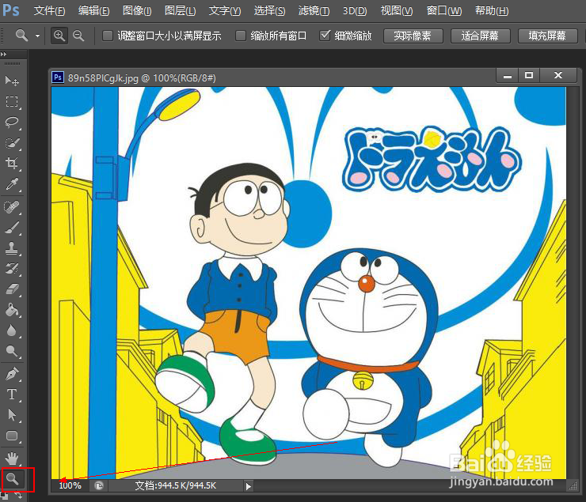586x502 pixels.
Task: Select the Spot Healing Brush tool
Action: (x=12, y=206)
